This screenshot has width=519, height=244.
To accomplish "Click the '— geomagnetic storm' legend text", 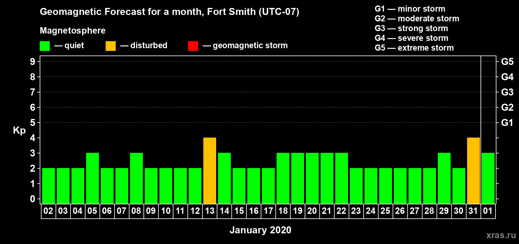I will tap(245, 46).
